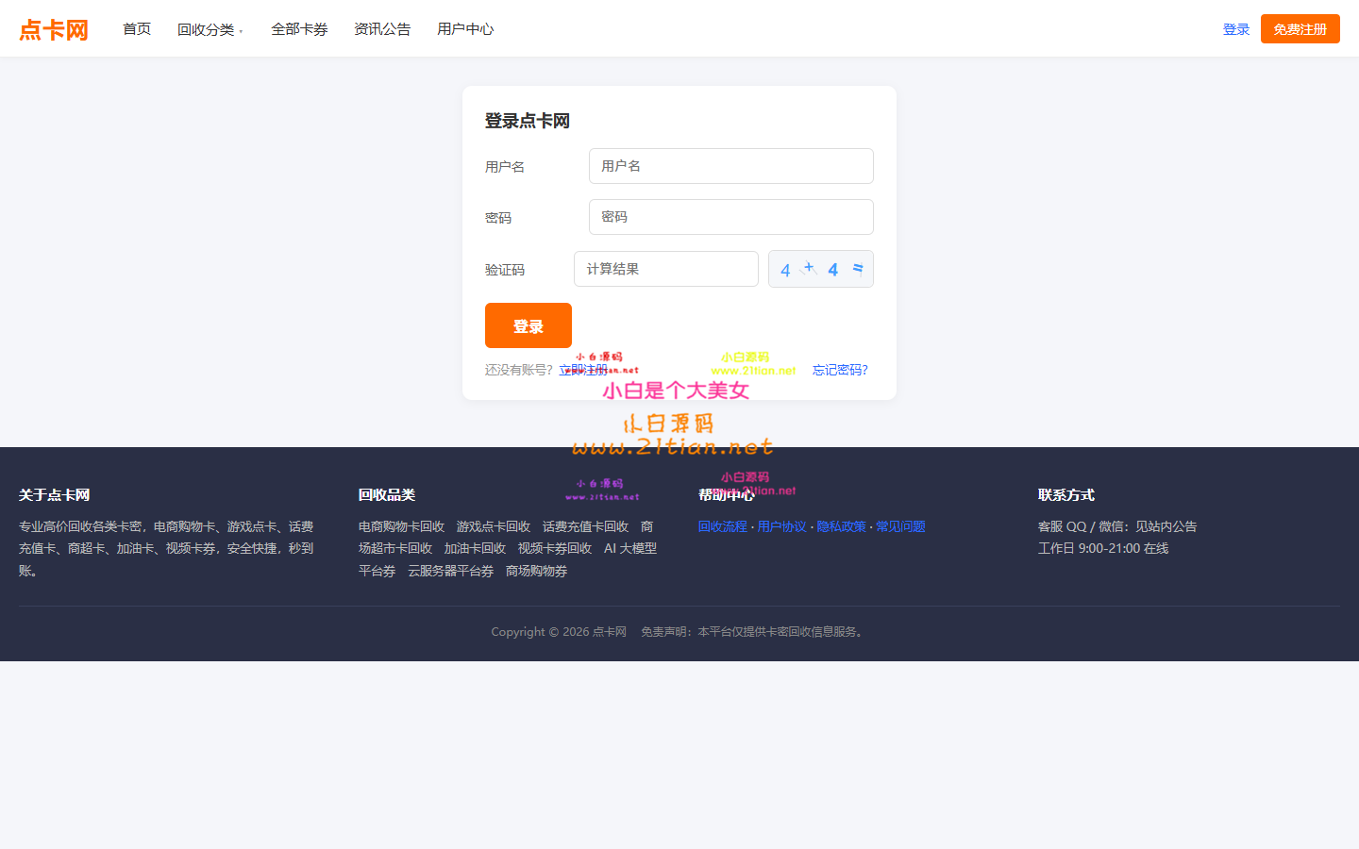
Task: Click 加油卡回收 in footer
Action: pos(475,548)
